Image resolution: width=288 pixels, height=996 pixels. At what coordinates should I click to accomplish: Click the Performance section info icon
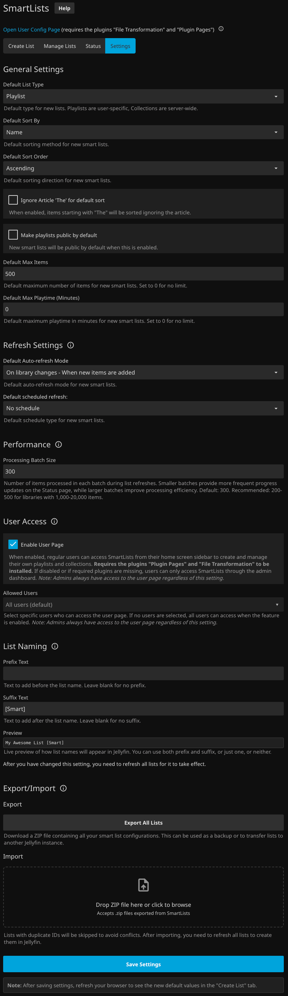(58, 444)
